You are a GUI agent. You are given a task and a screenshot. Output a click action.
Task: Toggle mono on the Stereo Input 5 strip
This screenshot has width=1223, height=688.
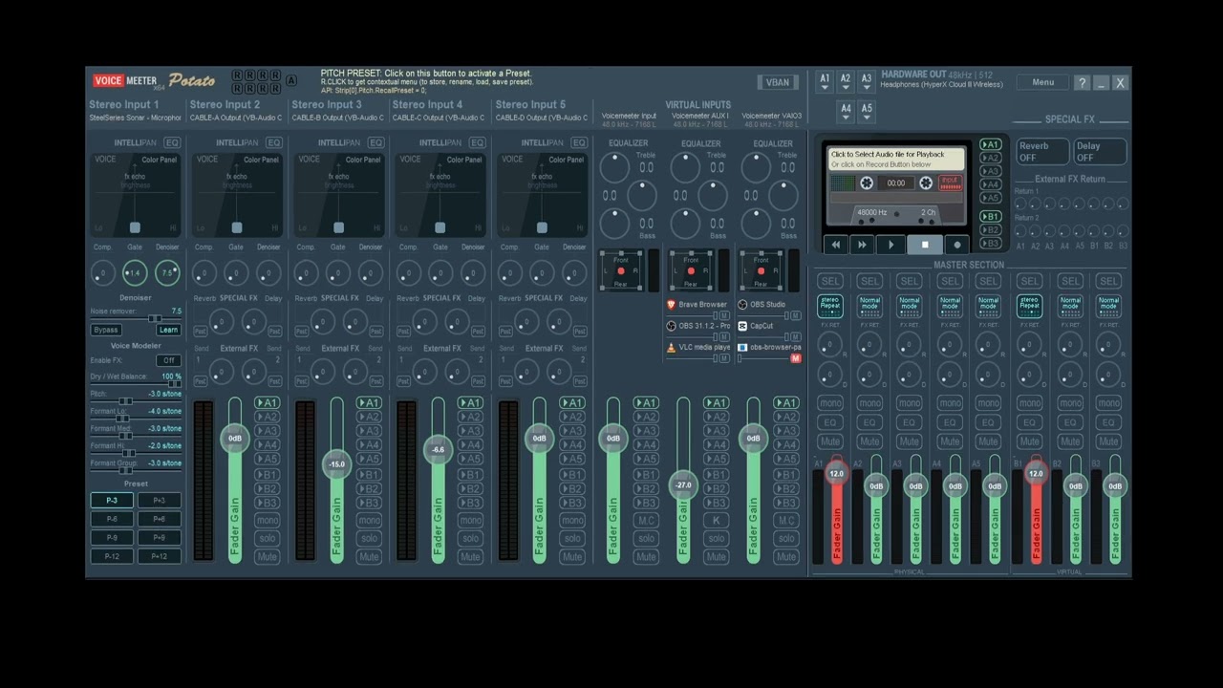coord(572,521)
